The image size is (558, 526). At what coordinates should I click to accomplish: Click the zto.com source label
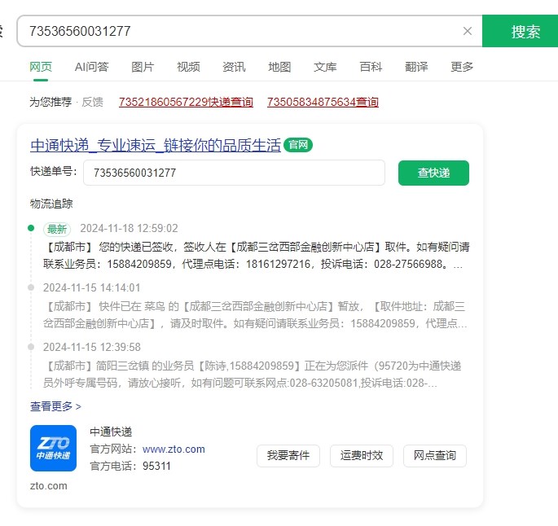click(49, 486)
